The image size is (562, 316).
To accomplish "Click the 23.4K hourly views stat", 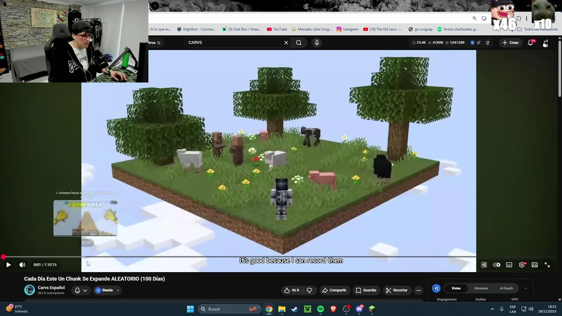I will pos(419,43).
